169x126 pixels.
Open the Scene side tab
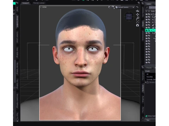pyautogui.click(x=143, y=24)
